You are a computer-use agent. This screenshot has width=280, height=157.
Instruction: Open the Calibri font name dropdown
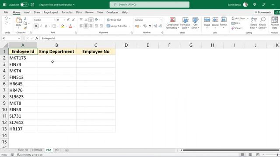[x=54, y=20]
